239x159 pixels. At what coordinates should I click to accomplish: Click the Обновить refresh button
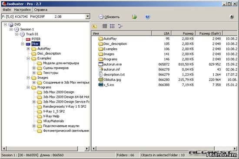(109, 17)
